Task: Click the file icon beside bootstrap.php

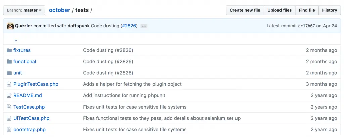Action: (x=9, y=130)
